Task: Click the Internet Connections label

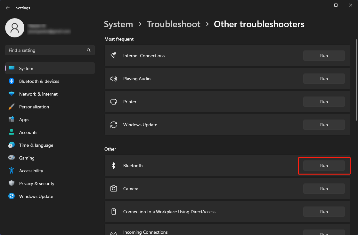Action: pos(144,56)
